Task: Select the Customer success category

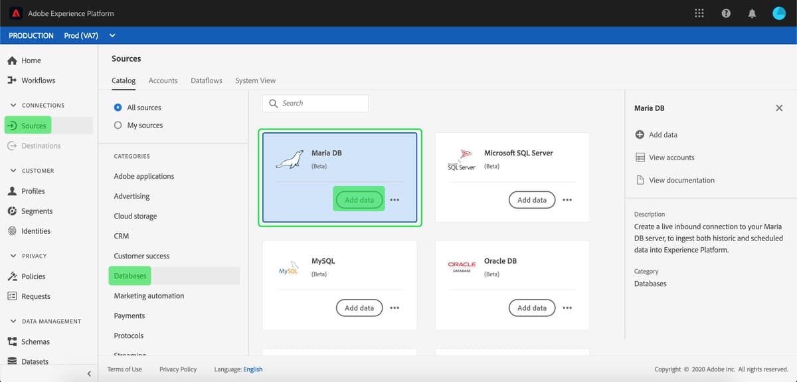Action: pyautogui.click(x=141, y=256)
